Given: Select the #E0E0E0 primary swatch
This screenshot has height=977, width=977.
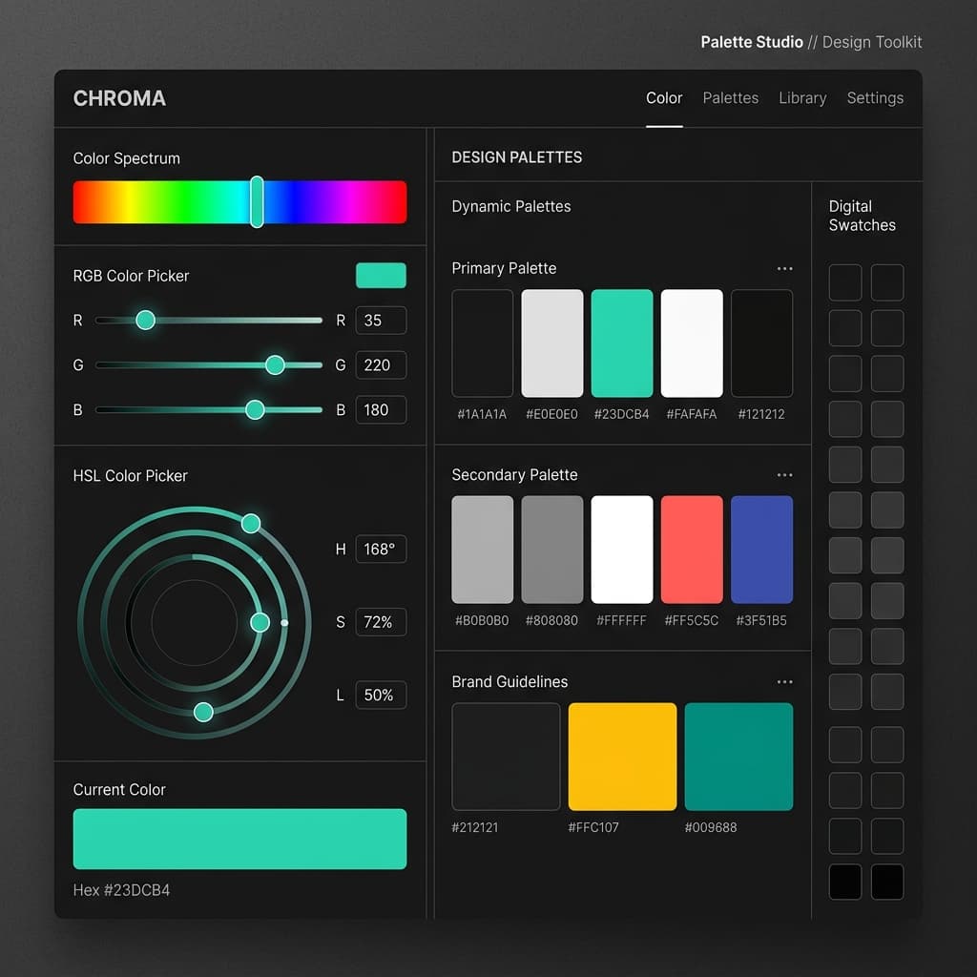Looking at the screenshot, I should tap(552, 343).
